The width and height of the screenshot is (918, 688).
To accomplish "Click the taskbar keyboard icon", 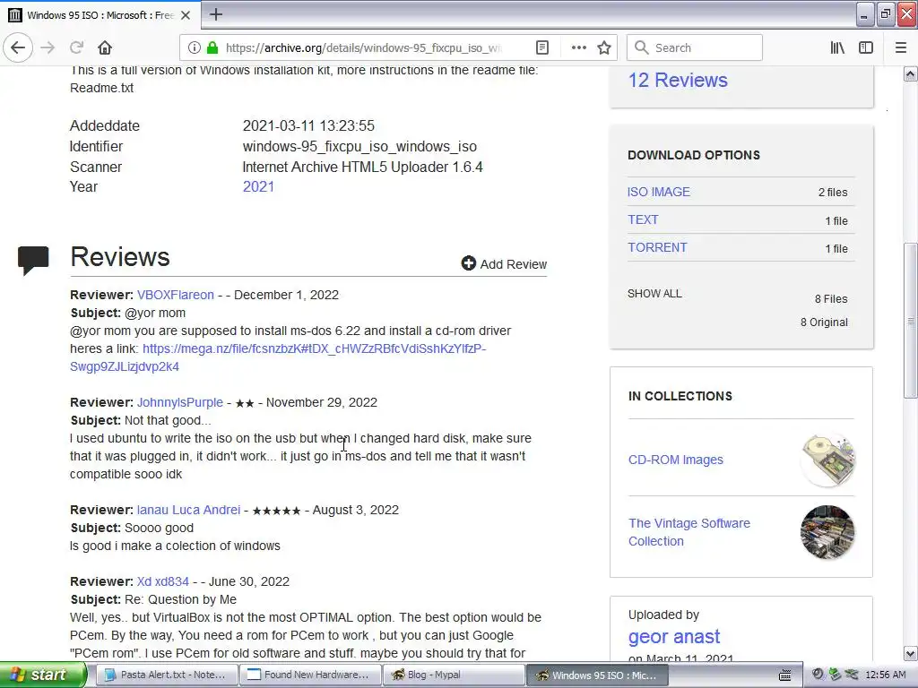I will [x=785, y=675].
